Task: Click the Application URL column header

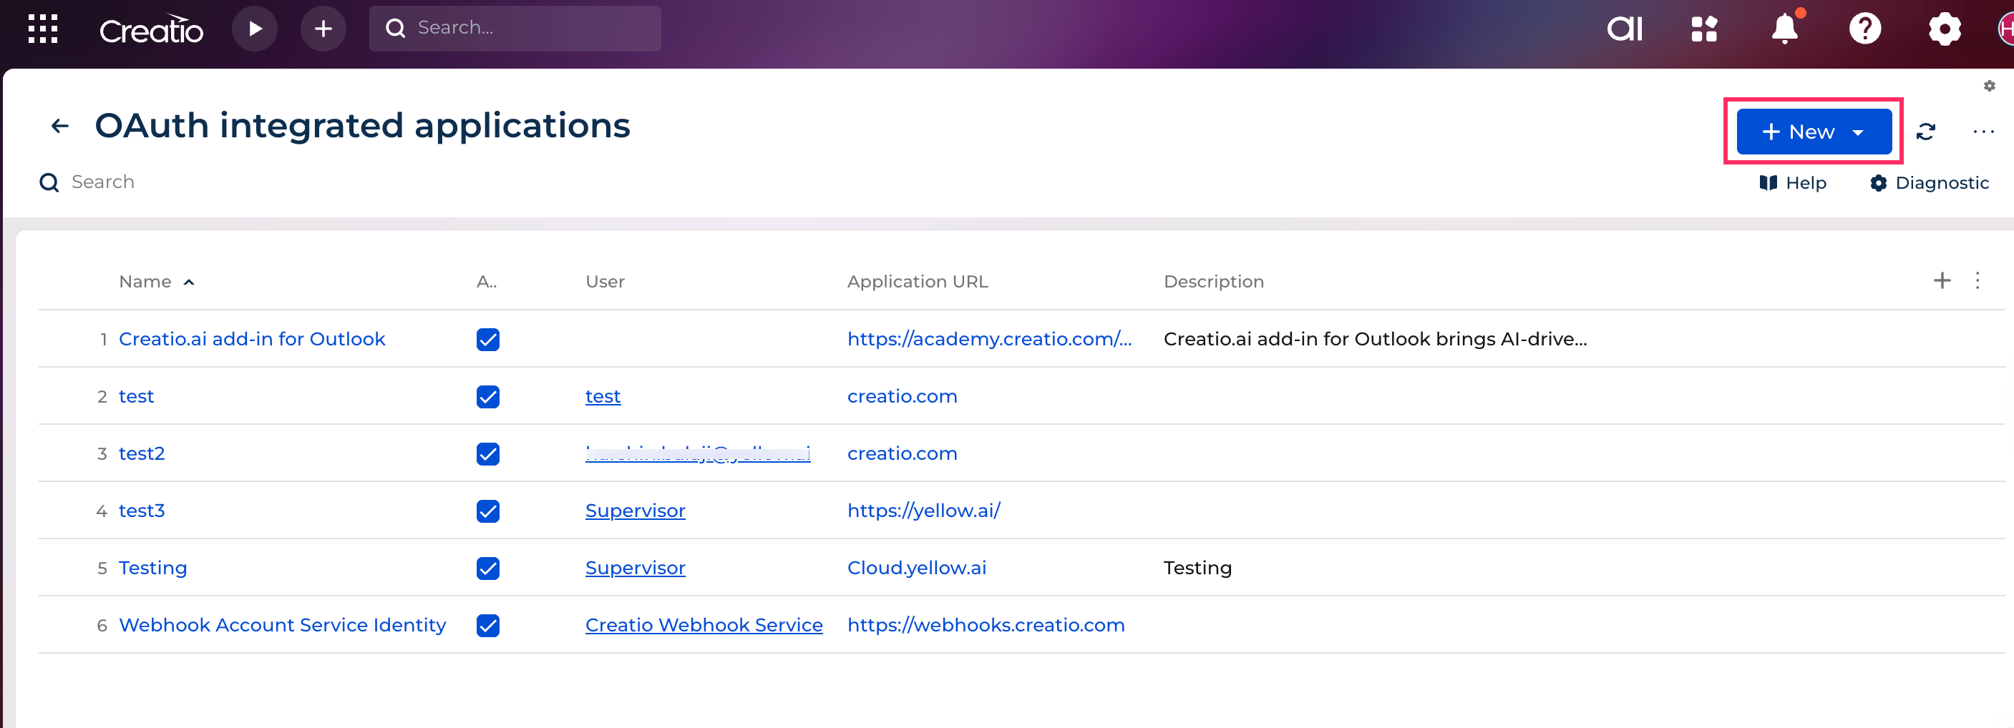Action: tap(917, 281)
